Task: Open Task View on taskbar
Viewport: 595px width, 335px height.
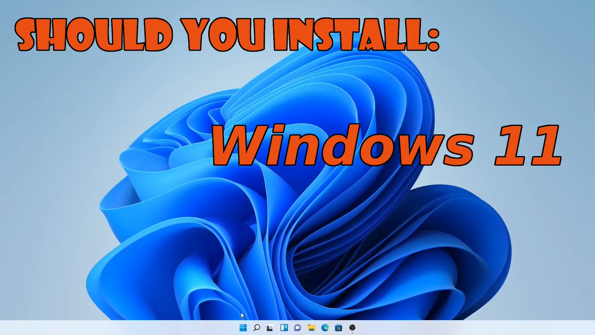Action: click(270, 328)
